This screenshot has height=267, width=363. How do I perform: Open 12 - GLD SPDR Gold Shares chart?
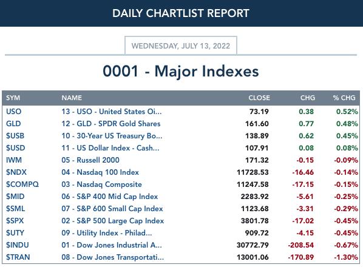pos(111,124)
